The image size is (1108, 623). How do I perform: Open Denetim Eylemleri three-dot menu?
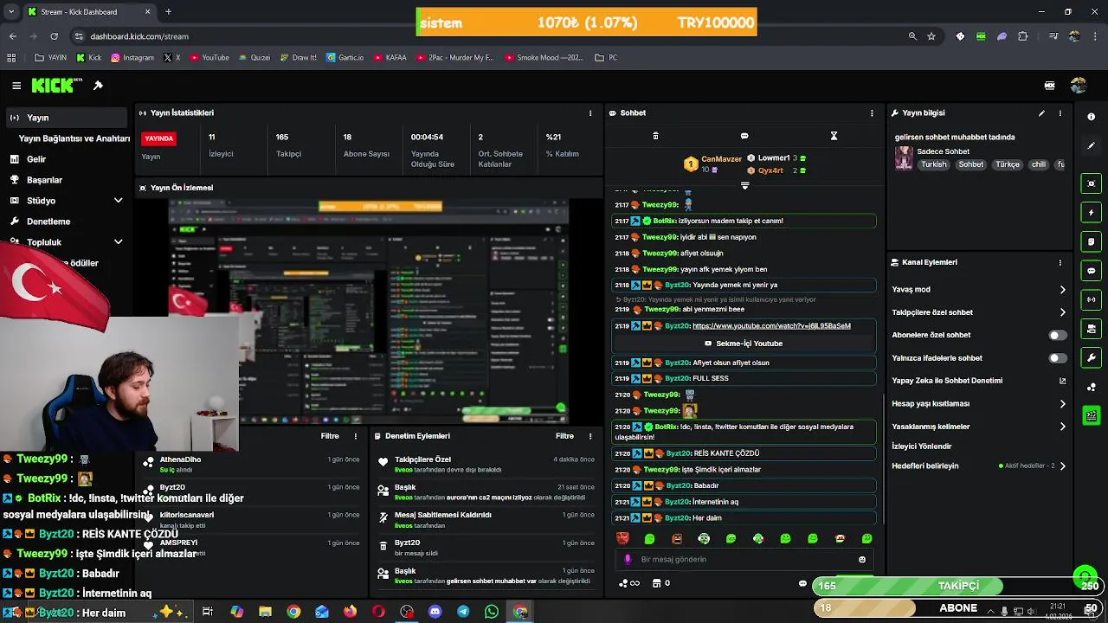point(590,436)
